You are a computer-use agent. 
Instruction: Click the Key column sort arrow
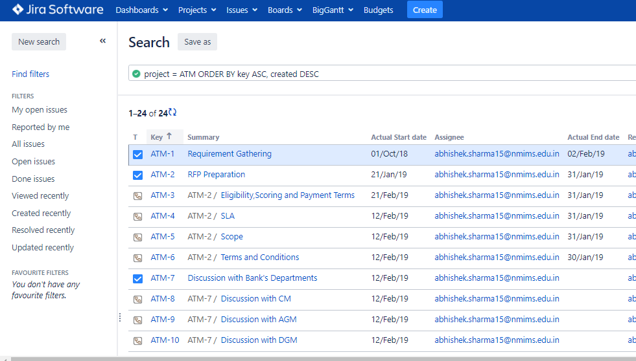(x=170, y=137)
